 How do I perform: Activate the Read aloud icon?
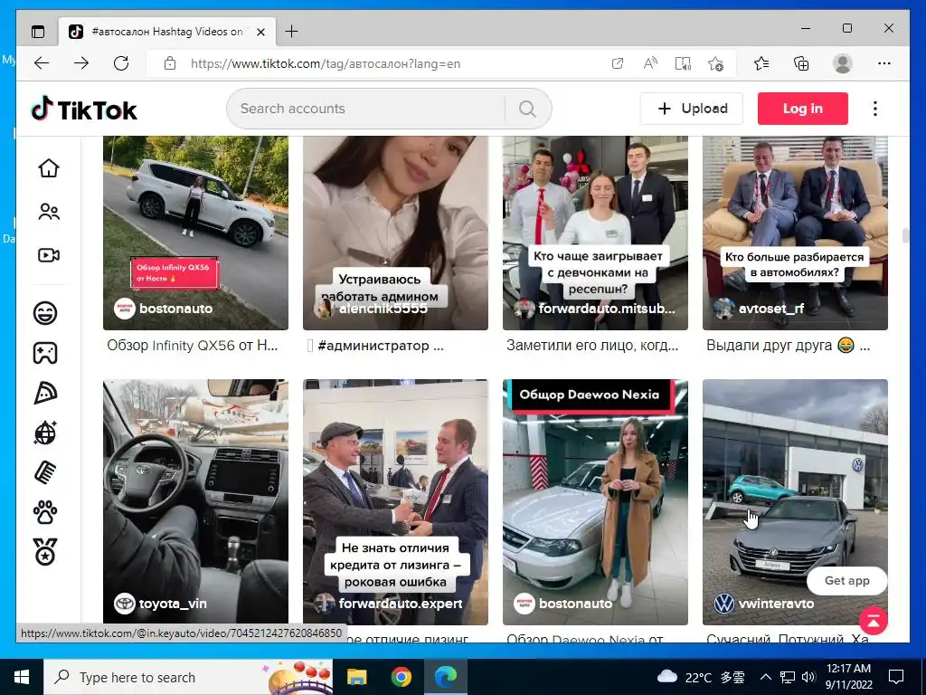(650, 63)
